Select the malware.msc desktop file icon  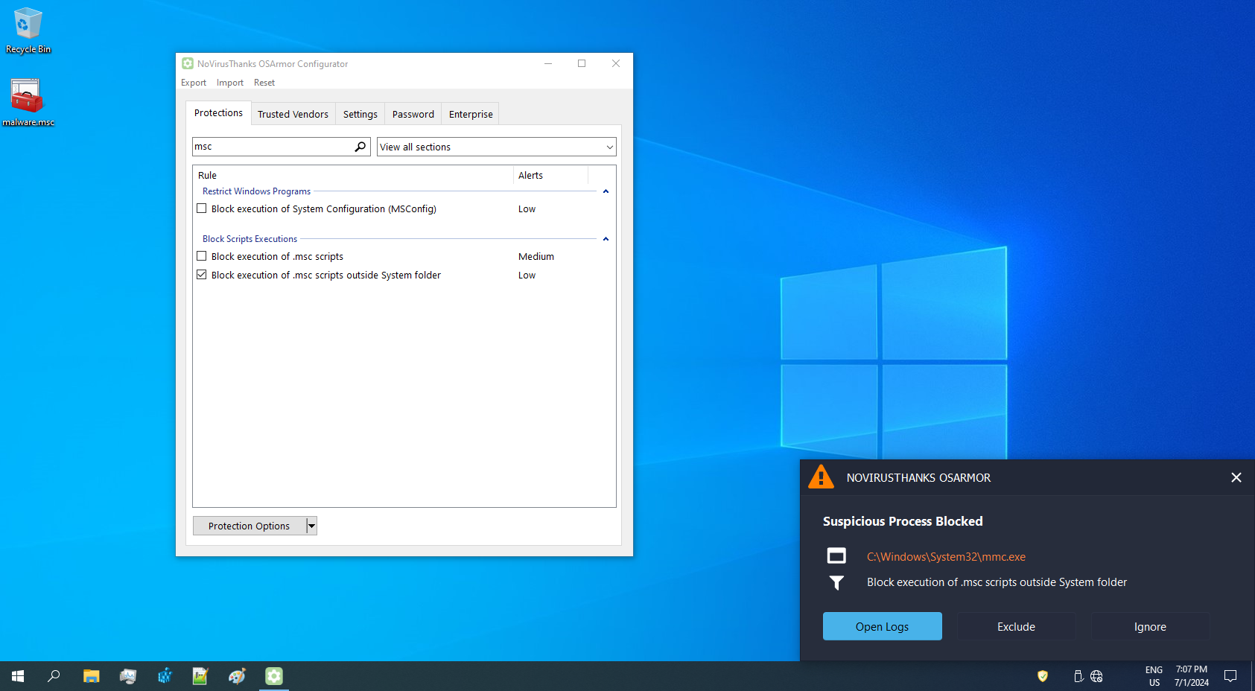tap(28, 103)
